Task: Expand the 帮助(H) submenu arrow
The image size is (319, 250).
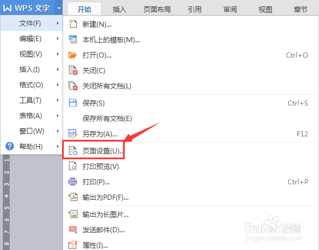Action: (58, 146)
